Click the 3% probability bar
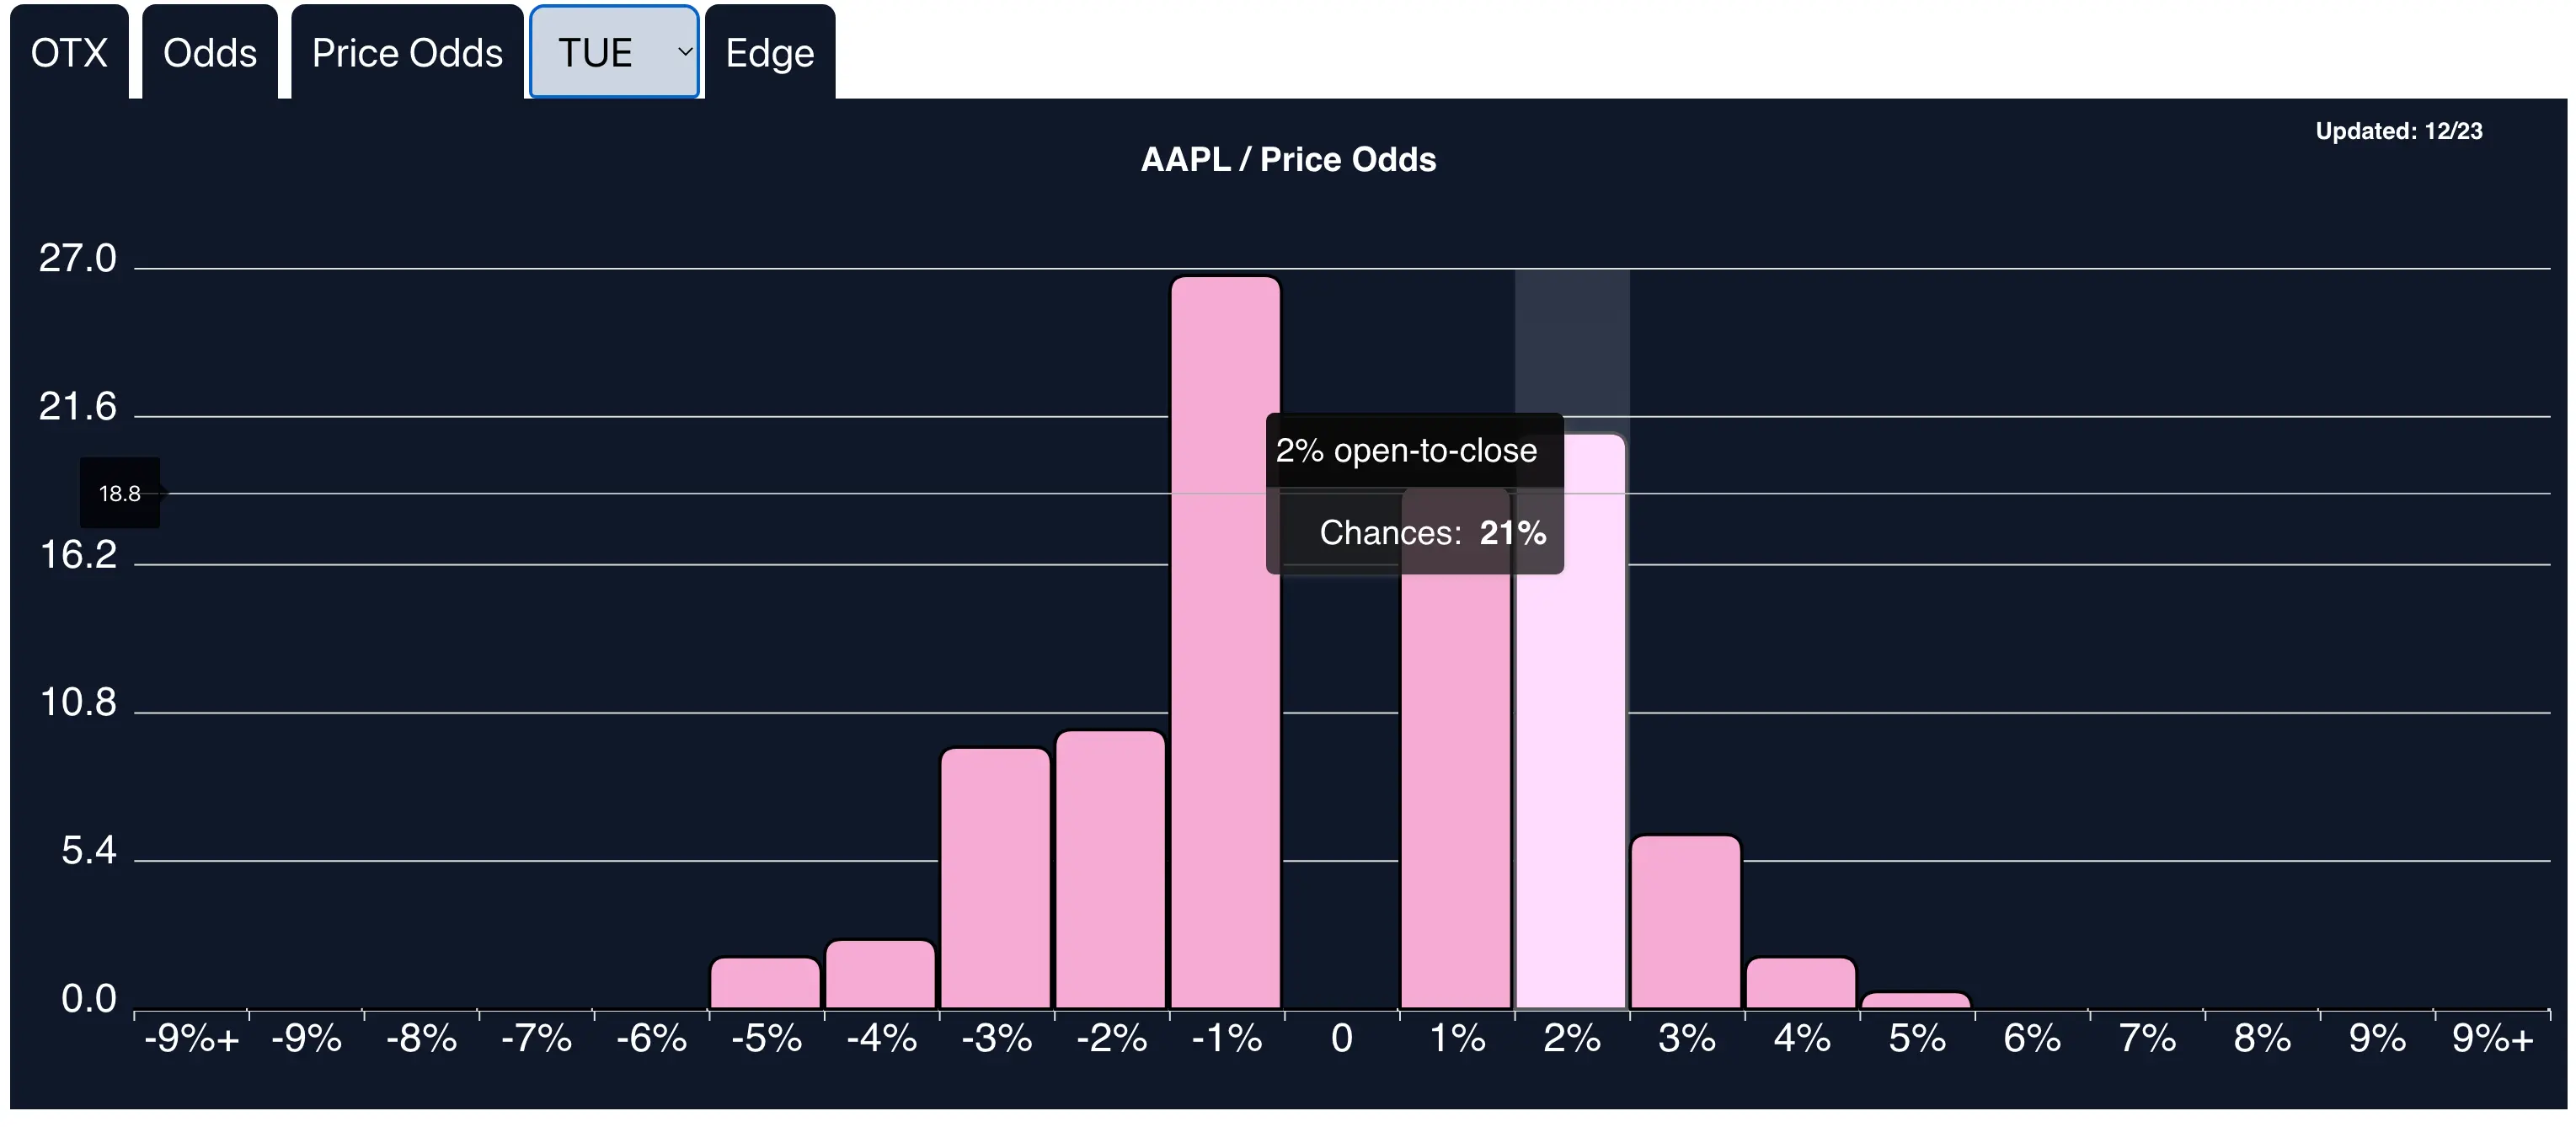Viewport: 2576px width, 1127px height. coord(1686,920)
